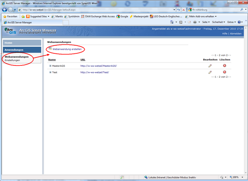
Task: Switch to the ArcGIS Server Manager tab
Action: [20, 22]
